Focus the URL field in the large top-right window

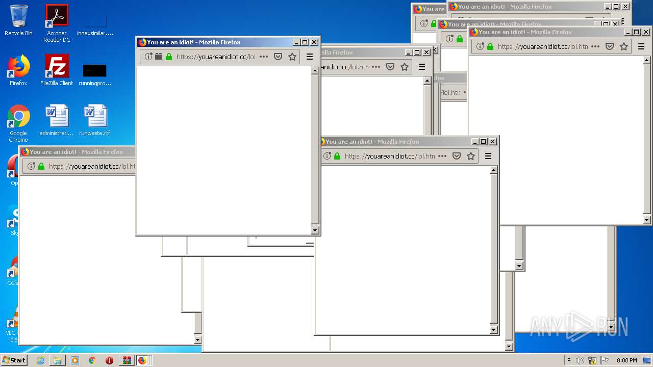point(543,46)
